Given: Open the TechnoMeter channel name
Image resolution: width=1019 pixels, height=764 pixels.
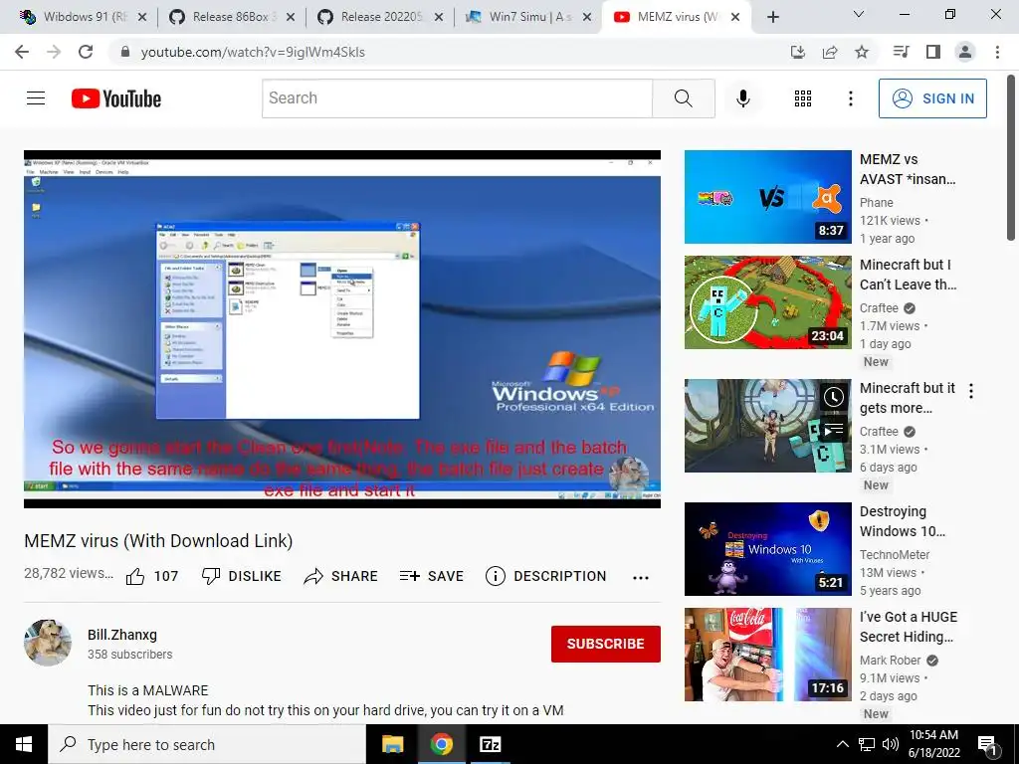Looking at the screenshot, I should [x=895, y=555].
